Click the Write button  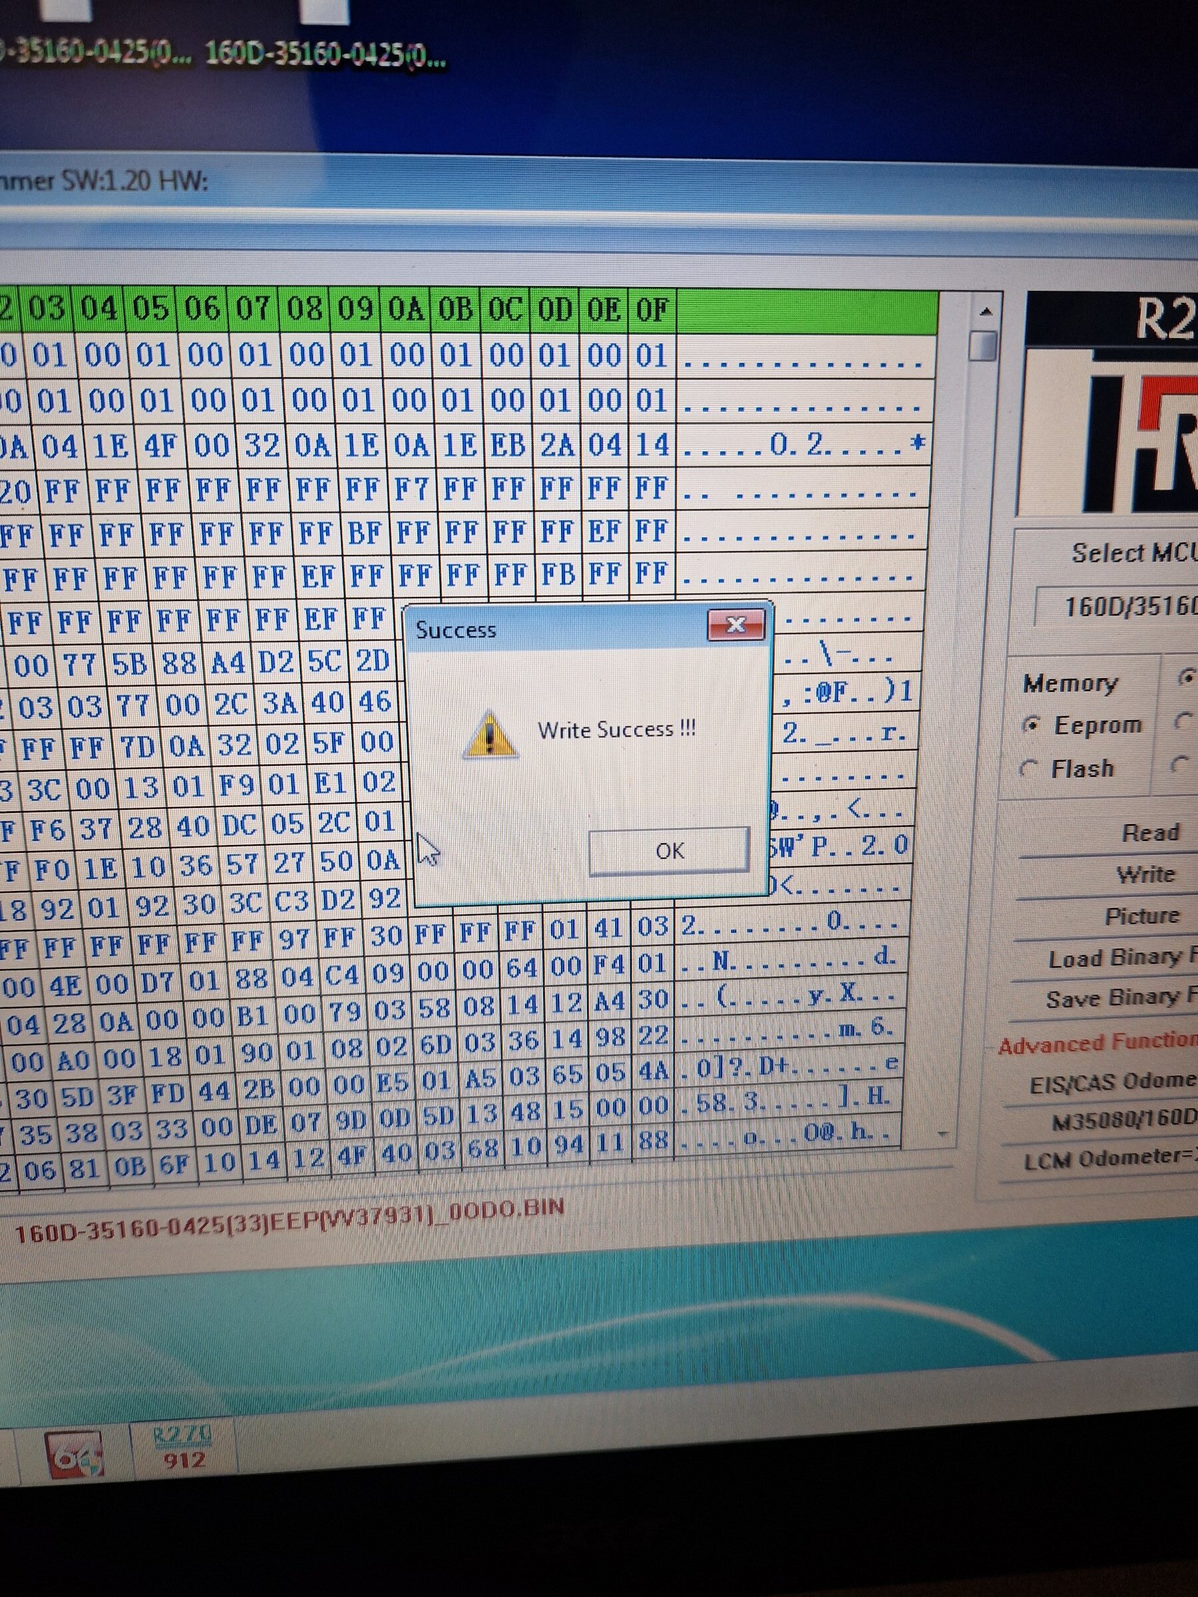click(x=1145, y=874)
